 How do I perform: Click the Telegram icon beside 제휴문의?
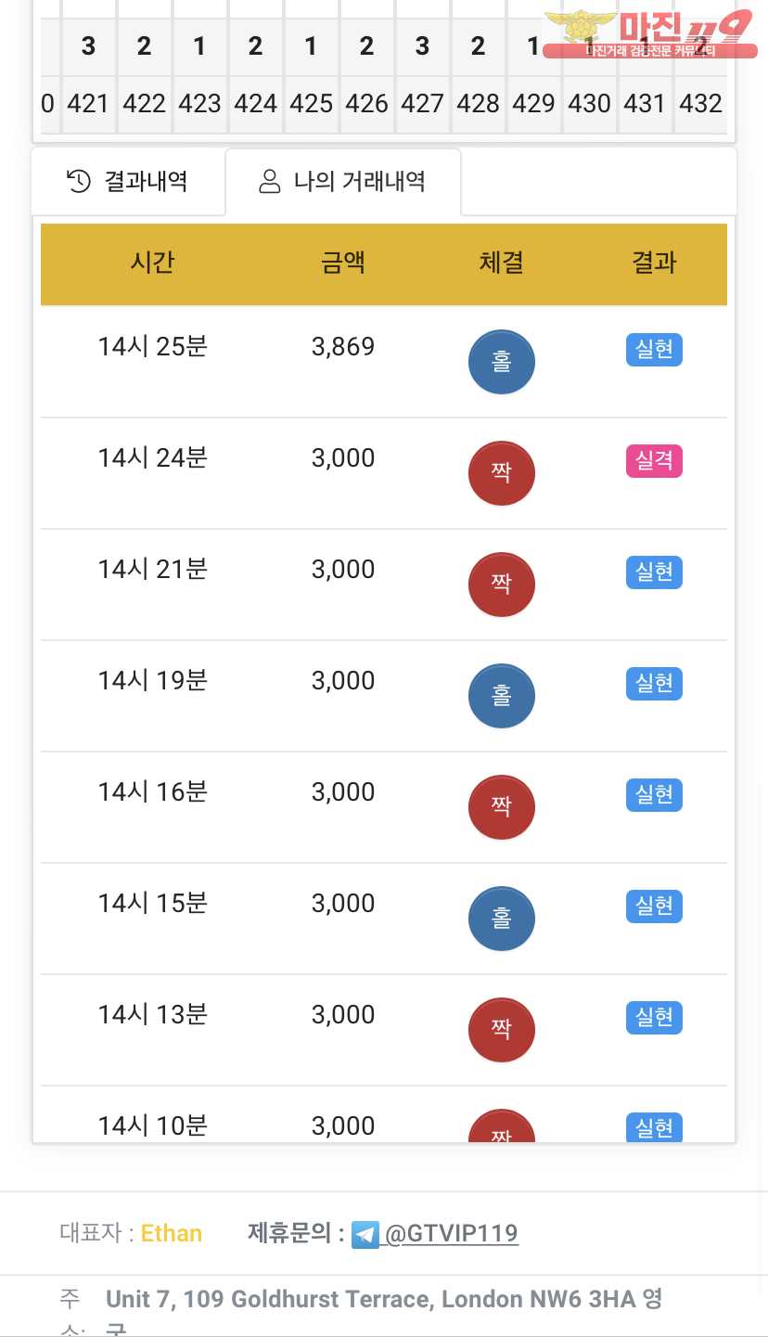click(x=365, y=1235)
